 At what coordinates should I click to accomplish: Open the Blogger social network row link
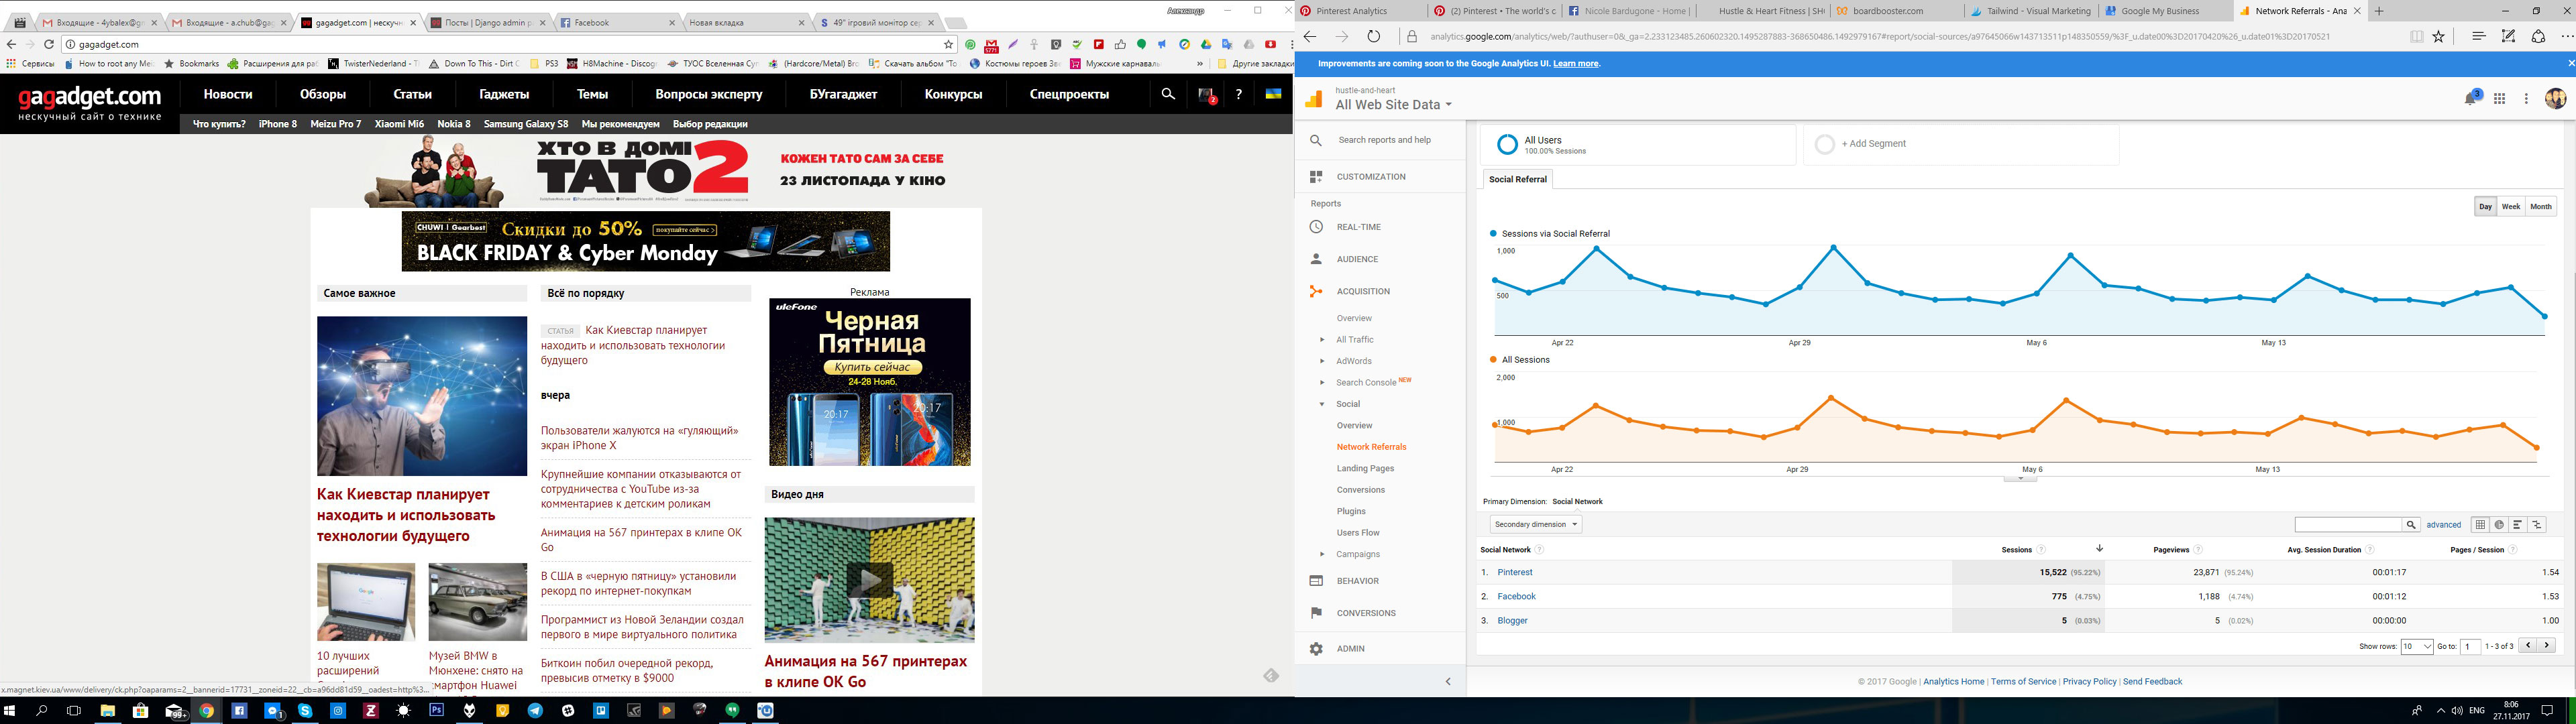[x=1512, y=621]
